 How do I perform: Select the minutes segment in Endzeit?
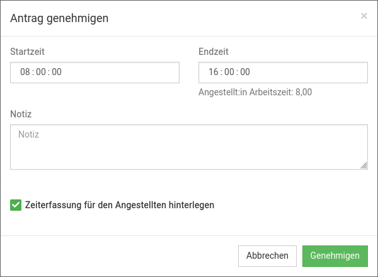[x=229, y=72]
